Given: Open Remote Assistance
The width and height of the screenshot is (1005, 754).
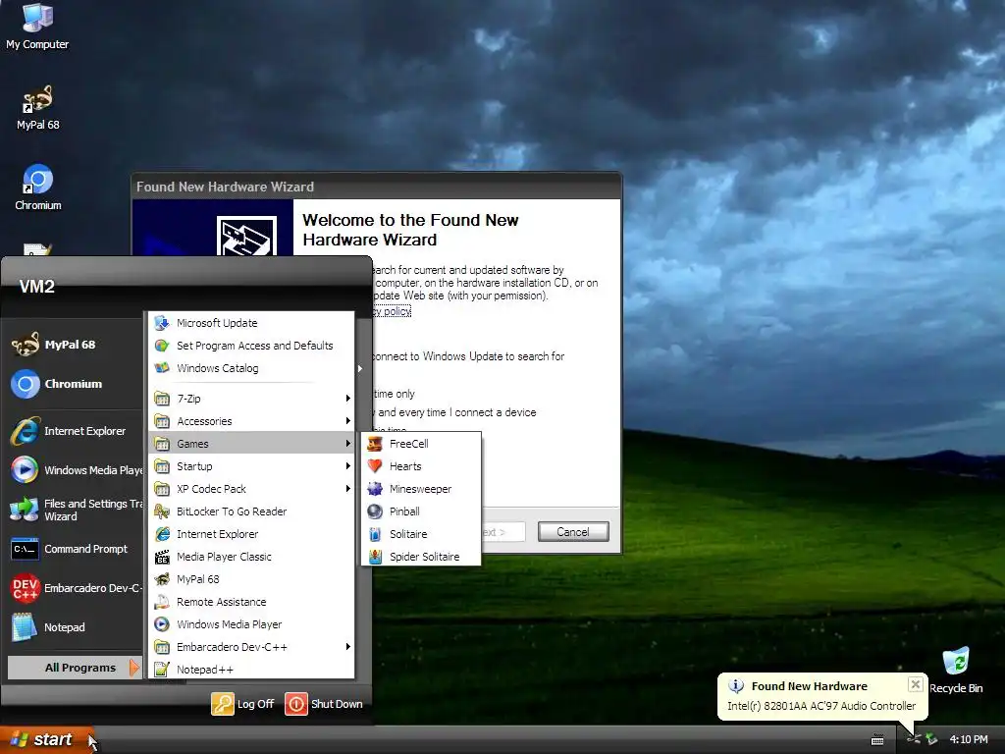Looking at the screenshot, I should [252, 602].
